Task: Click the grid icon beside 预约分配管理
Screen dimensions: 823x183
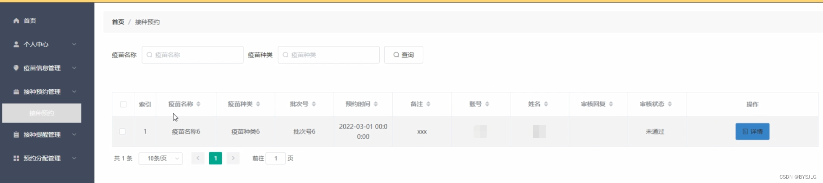Action: coord(16,158)
